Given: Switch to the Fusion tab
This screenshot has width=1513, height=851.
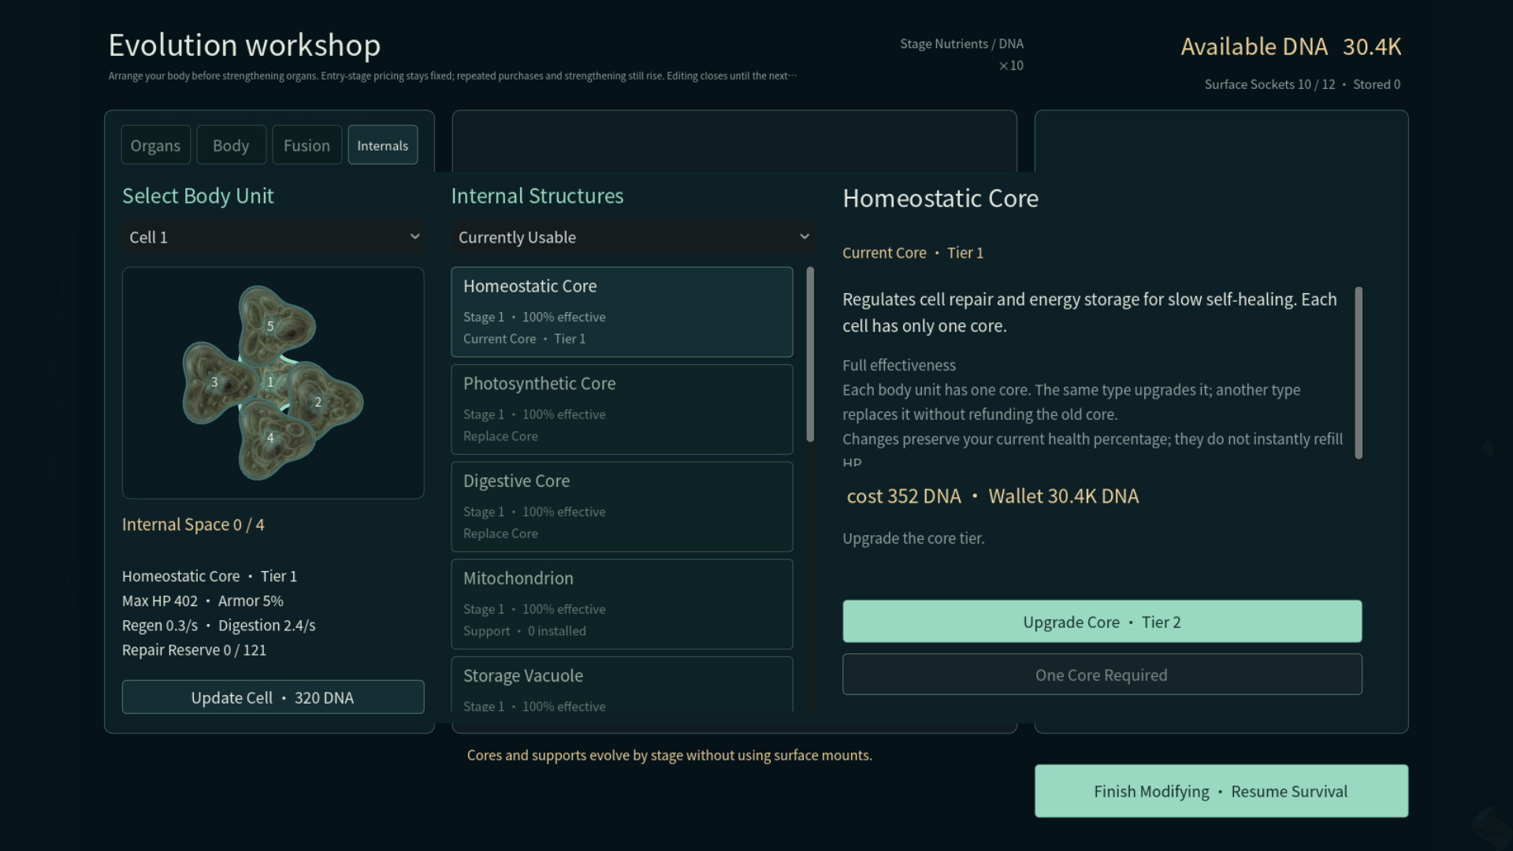Looking at the screenshot, I should pos(307,145).
